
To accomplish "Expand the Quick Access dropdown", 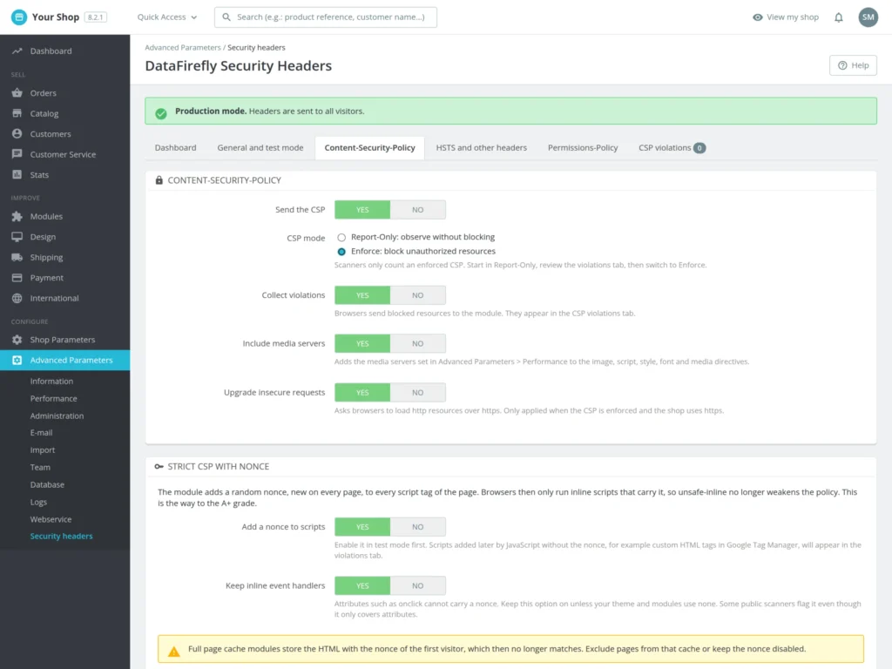I will (167, 17).
